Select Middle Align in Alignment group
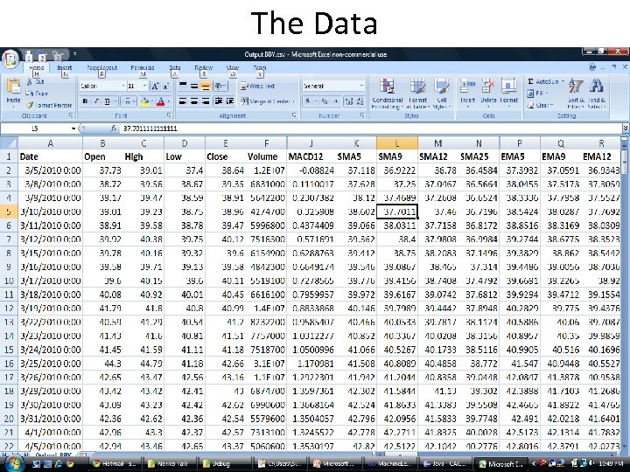This screenshot has width=630, height=472. click(194, 86)
